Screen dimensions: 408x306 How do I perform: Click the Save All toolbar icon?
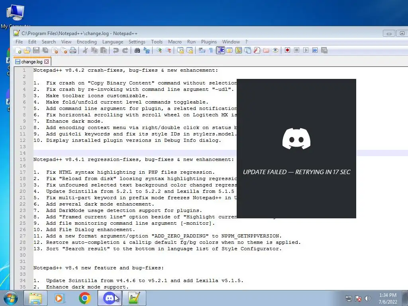pos(45,50)
